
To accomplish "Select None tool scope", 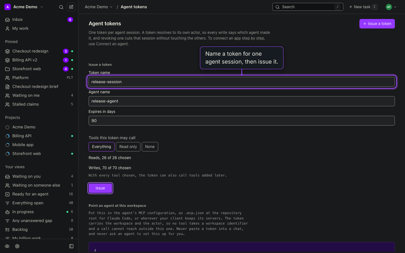I will [x=150, y=147].
